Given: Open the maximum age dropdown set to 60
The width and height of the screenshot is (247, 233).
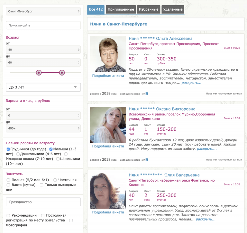Looking at the screenshot, I should click(43, 62).
